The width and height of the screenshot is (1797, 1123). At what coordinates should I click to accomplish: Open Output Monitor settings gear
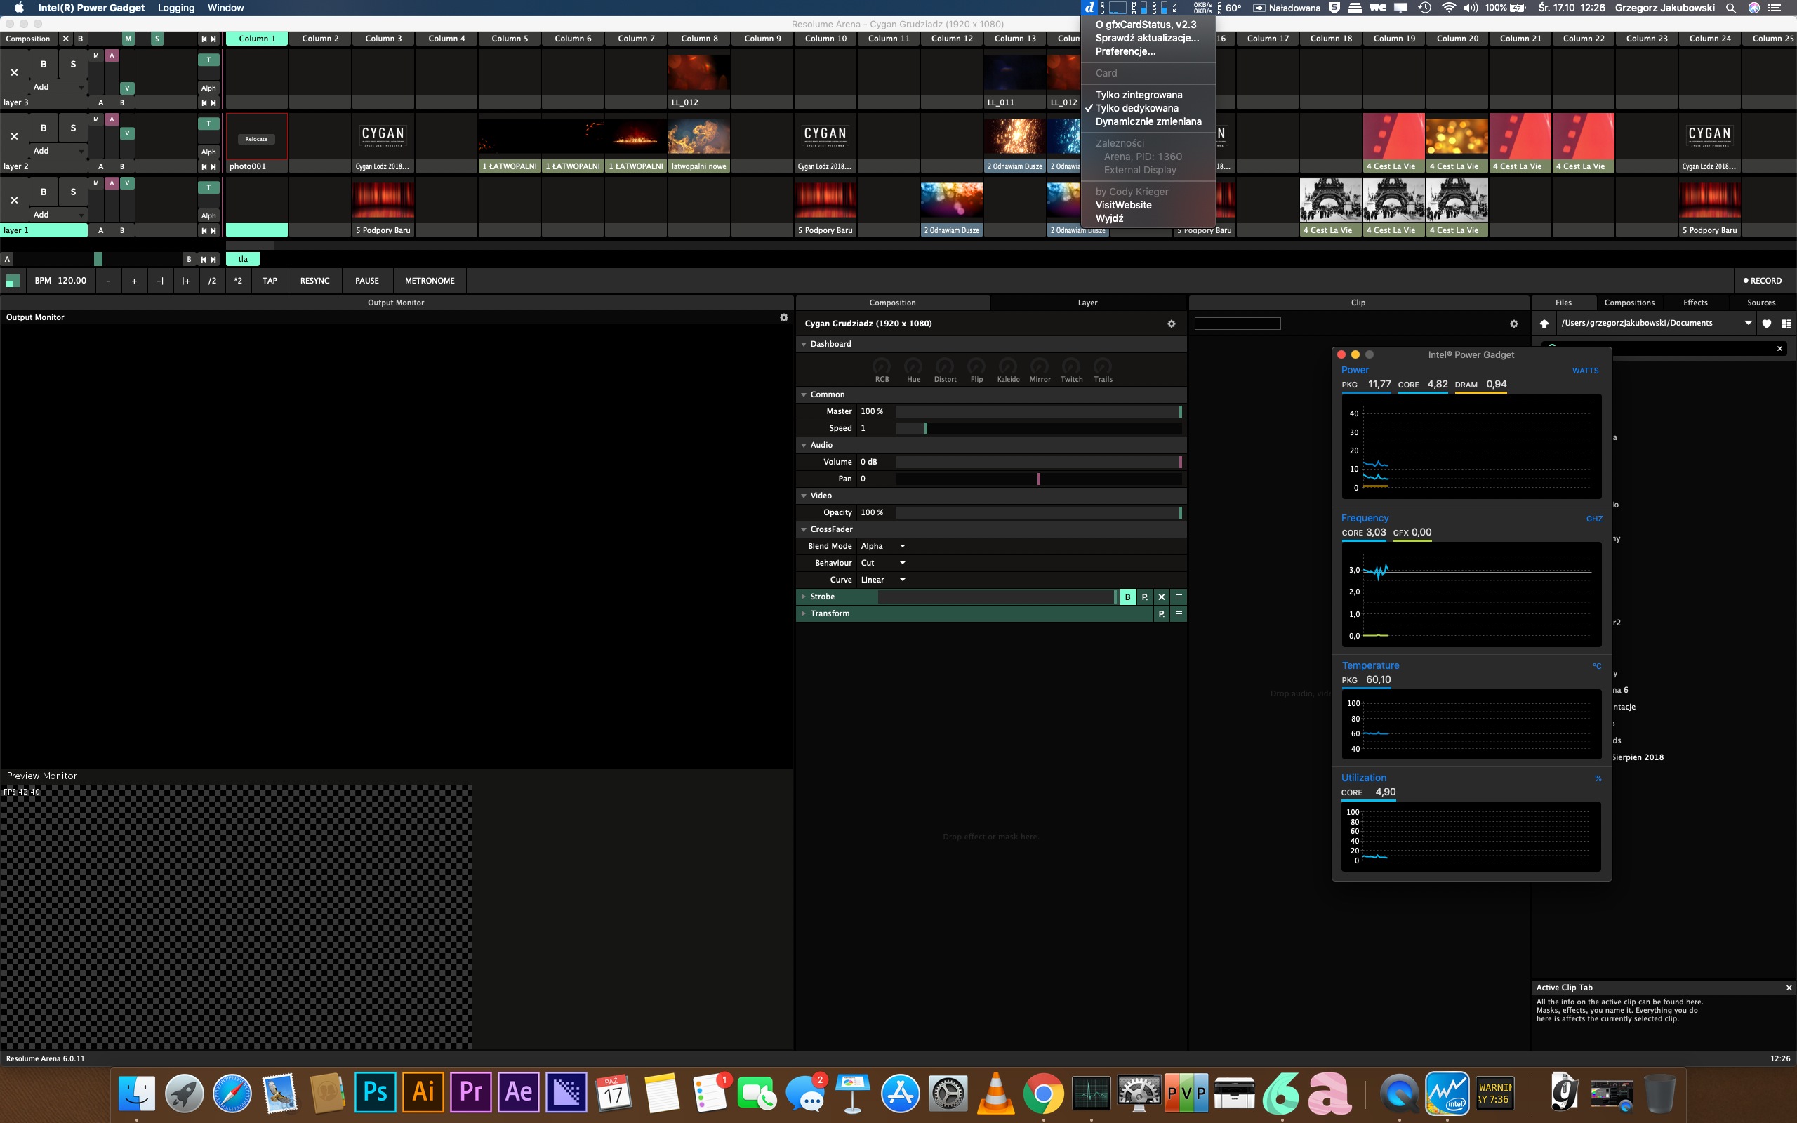(x=783, y=317)
